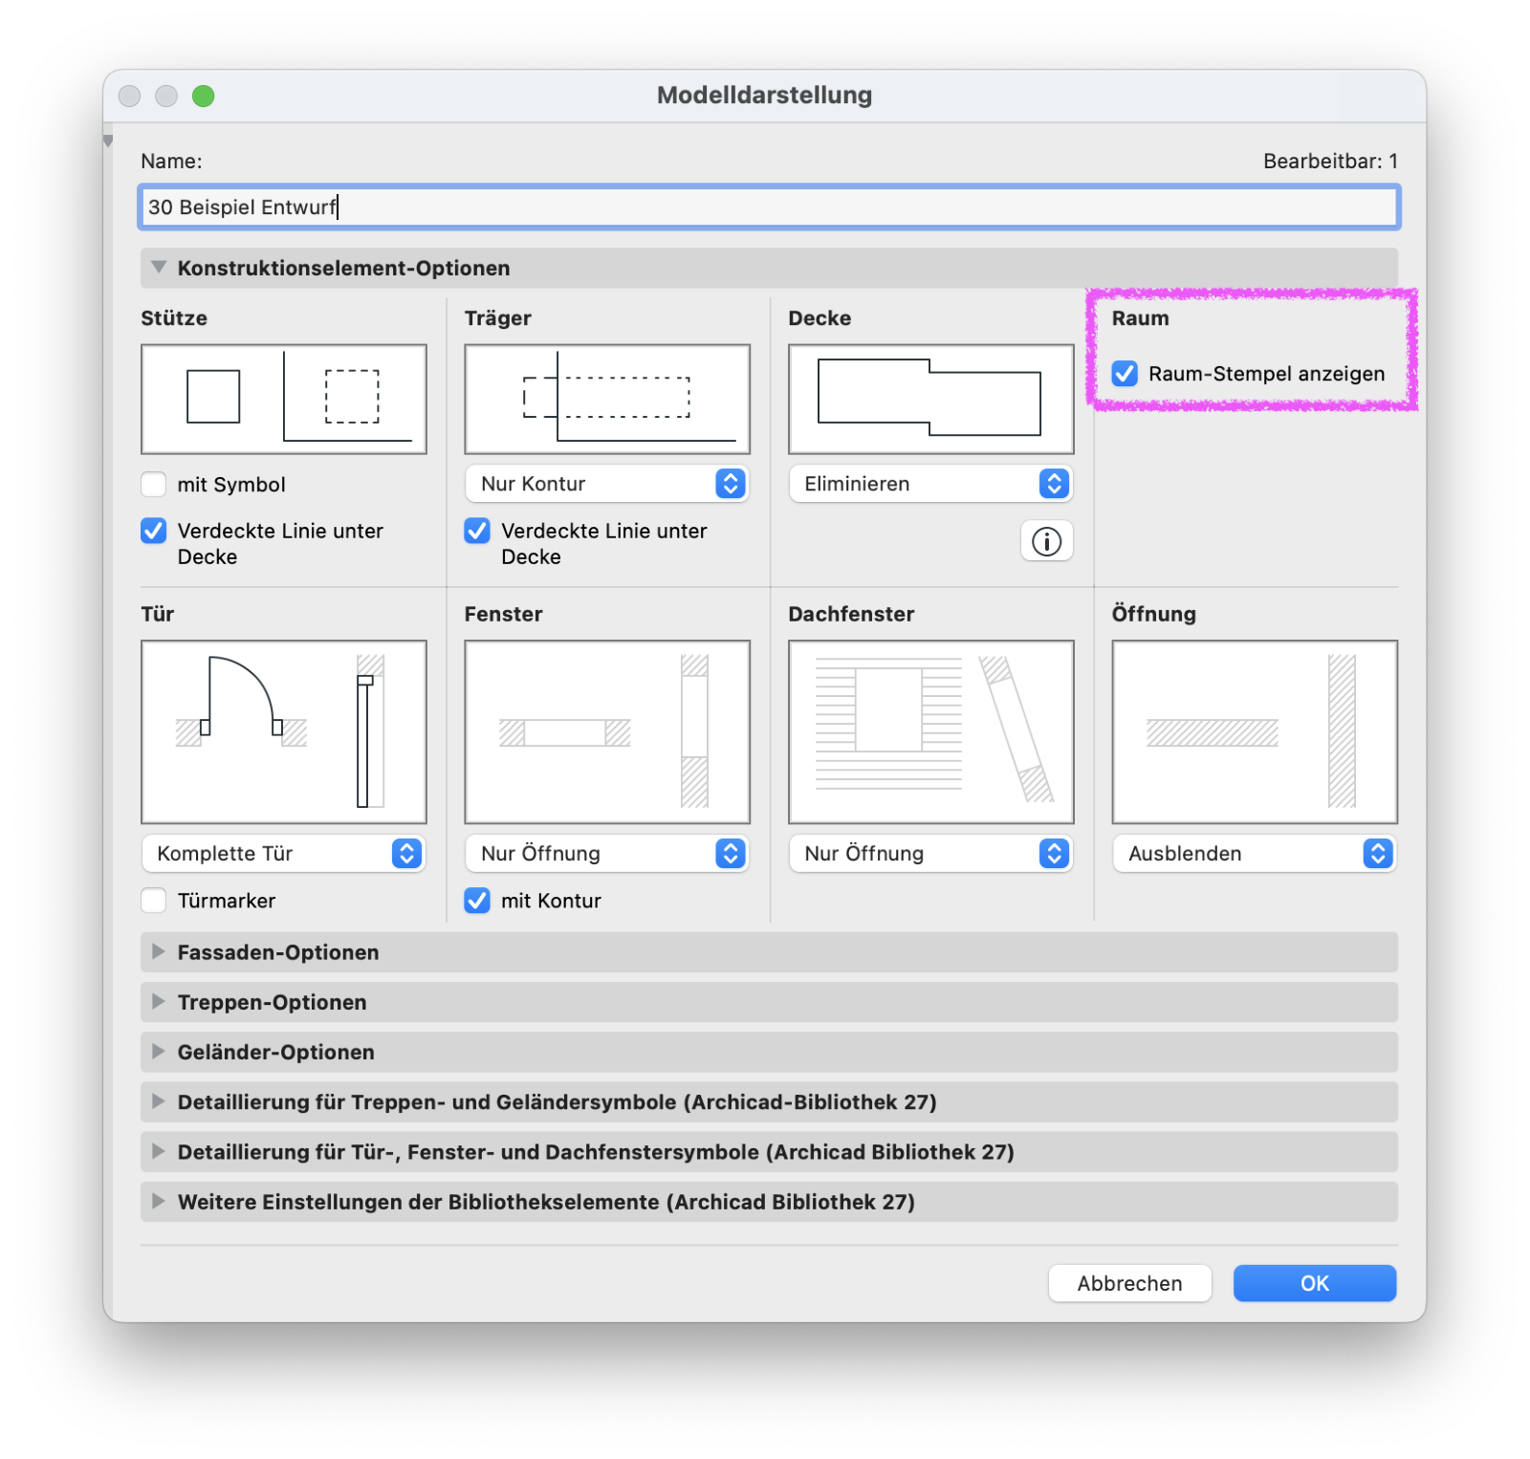Screen dimensions: 1530x1459
Task: Click the Fenster preview image
Action: pyautogui.click(x=607, y=731)
